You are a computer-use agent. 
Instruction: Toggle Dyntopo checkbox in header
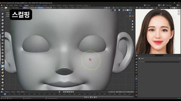(114, 8)
